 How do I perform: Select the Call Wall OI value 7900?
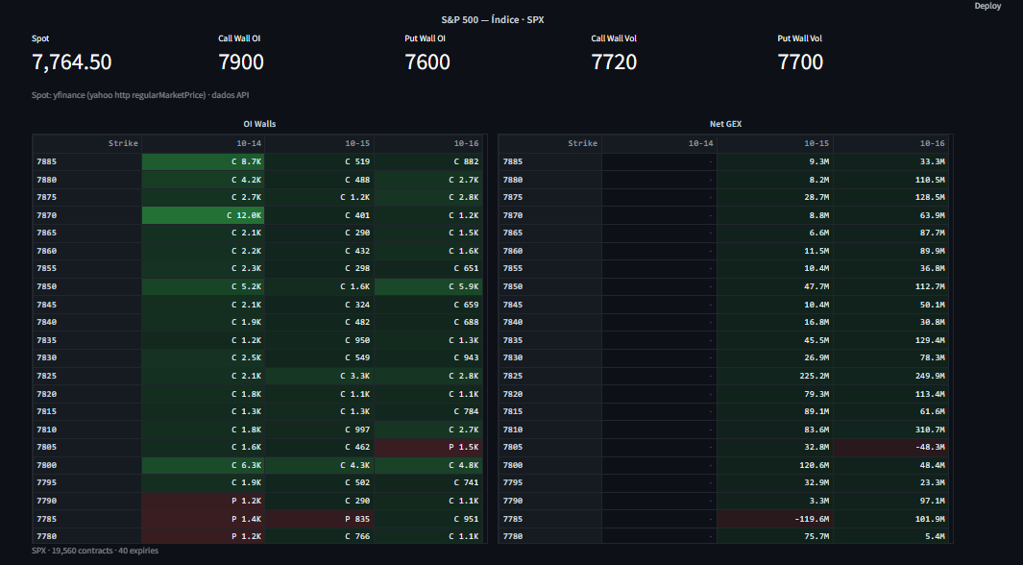(241, 62)
